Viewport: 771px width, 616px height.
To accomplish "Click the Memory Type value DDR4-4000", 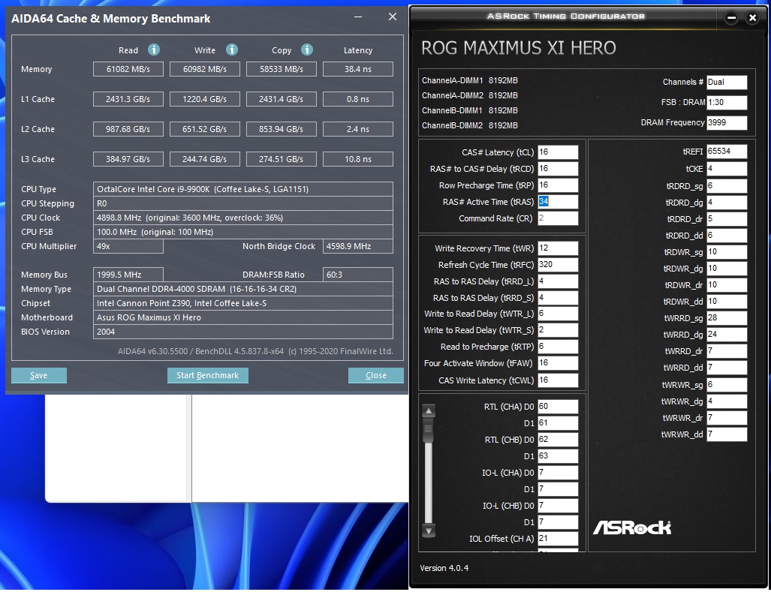I will tap(243, 289).
